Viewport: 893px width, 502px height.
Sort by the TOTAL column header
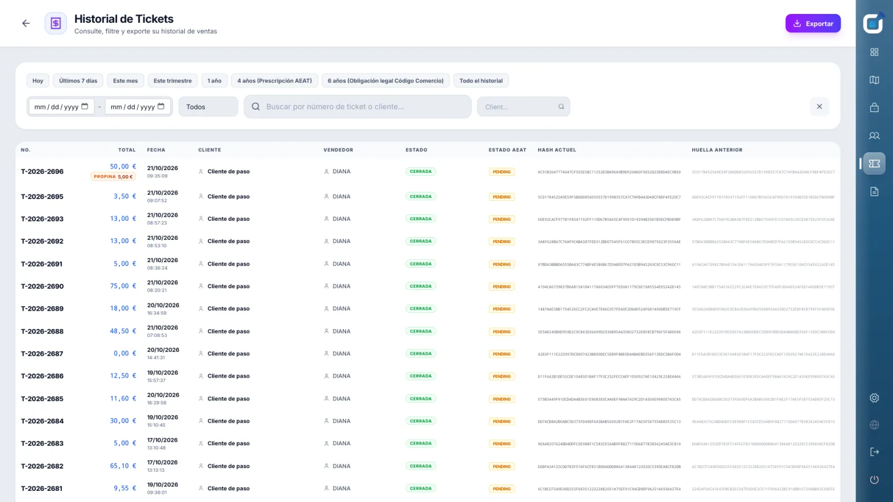pos(127,150)
